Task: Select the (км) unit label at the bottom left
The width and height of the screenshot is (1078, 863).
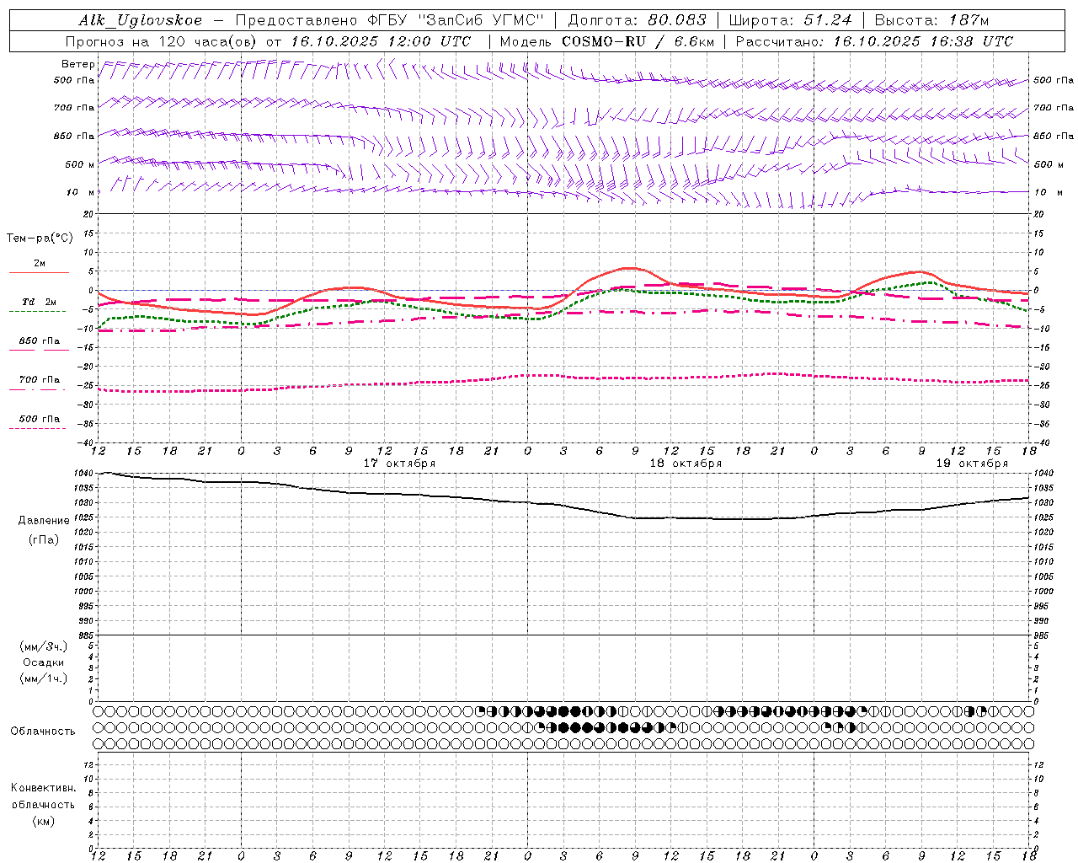Action: pyautogui.click(x=44, y=821)
